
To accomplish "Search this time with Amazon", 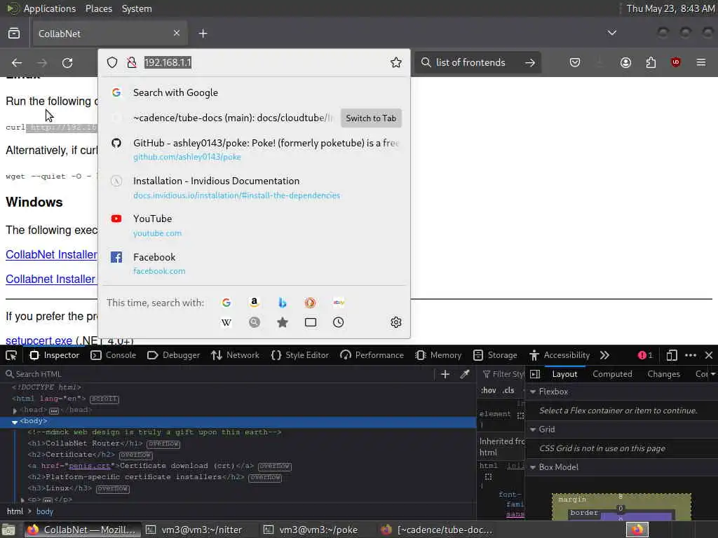I will click(254, 303).
